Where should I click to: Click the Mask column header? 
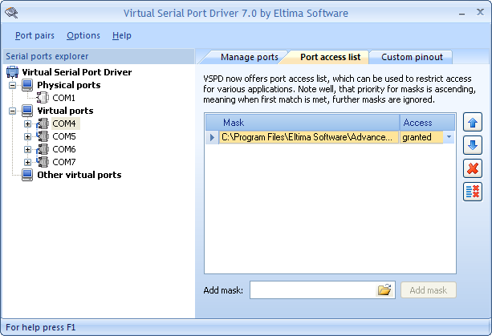[x=303, y=123]
